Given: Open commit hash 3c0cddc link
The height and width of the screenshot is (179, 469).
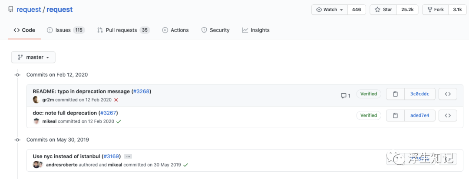Looking at the screenshot, I should [x=419, y=94].
